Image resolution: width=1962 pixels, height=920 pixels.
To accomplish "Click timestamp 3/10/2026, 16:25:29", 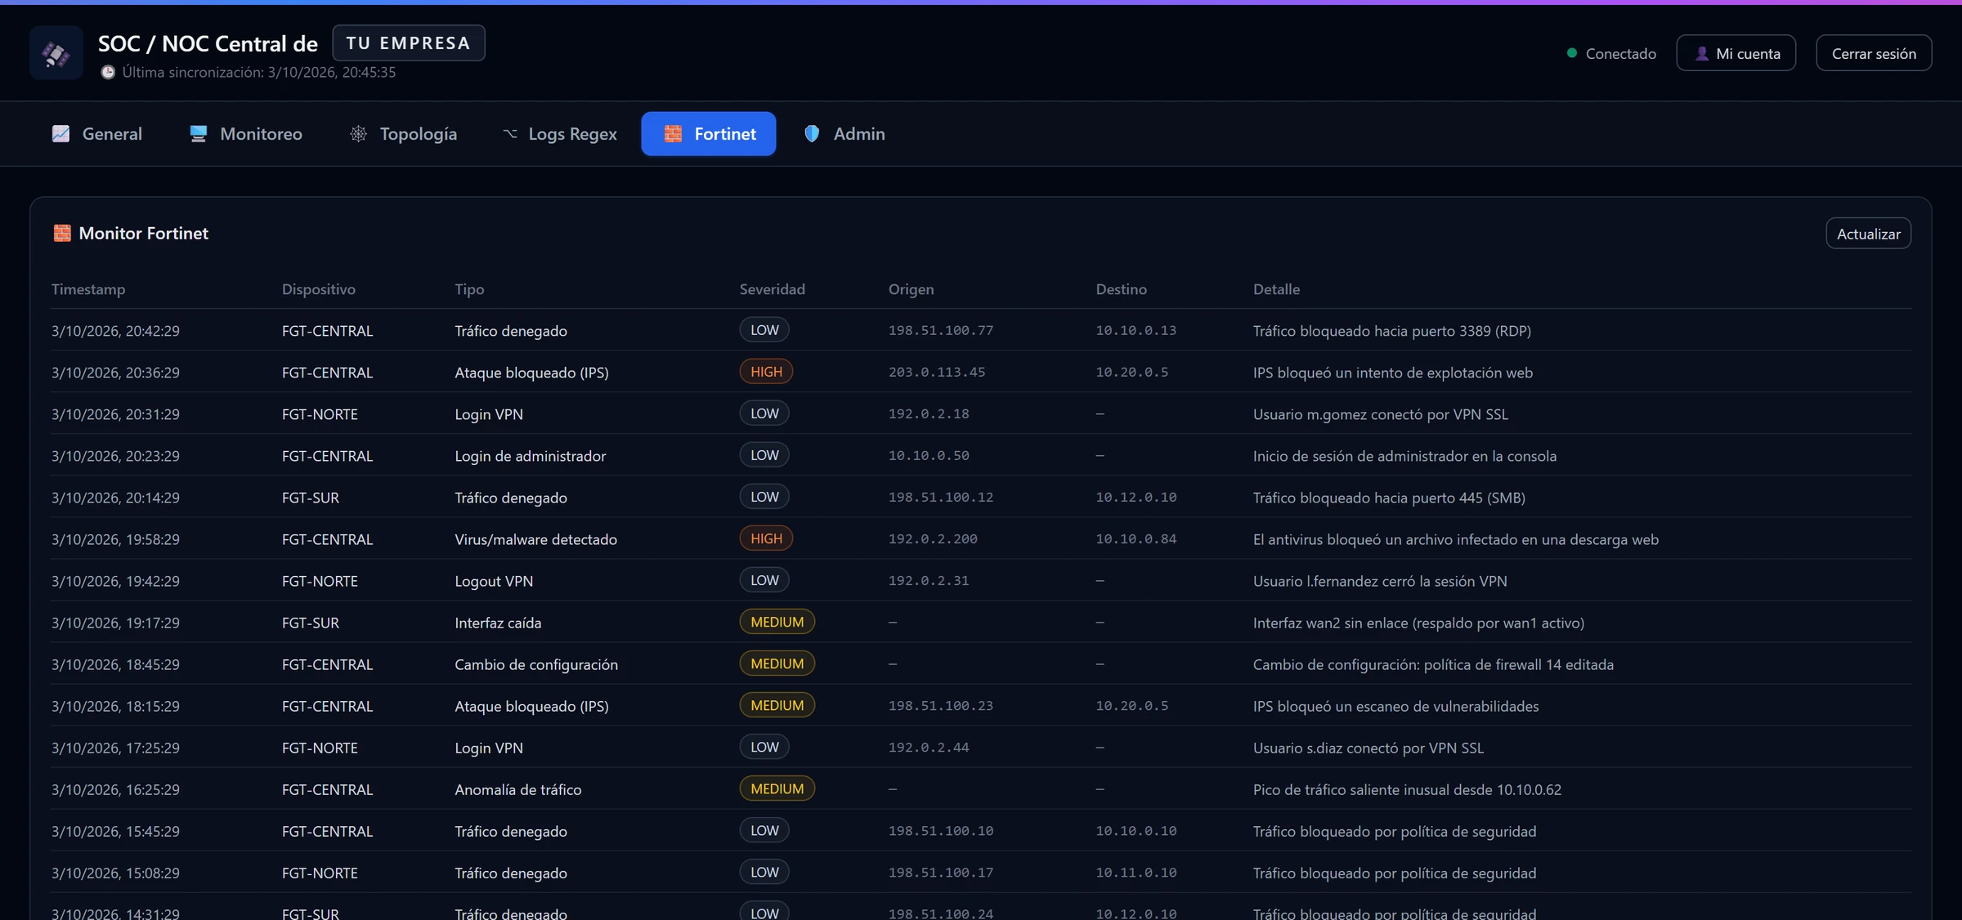I will click(x=115, y=789).
